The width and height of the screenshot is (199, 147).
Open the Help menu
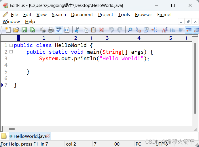point(30,22)
